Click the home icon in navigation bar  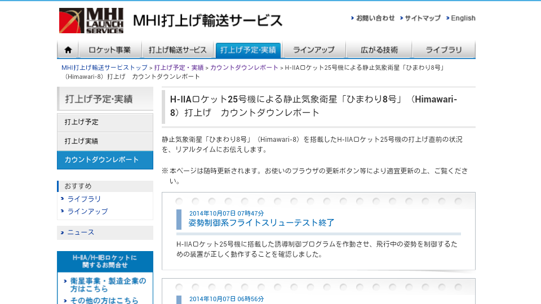pos(68,50)
